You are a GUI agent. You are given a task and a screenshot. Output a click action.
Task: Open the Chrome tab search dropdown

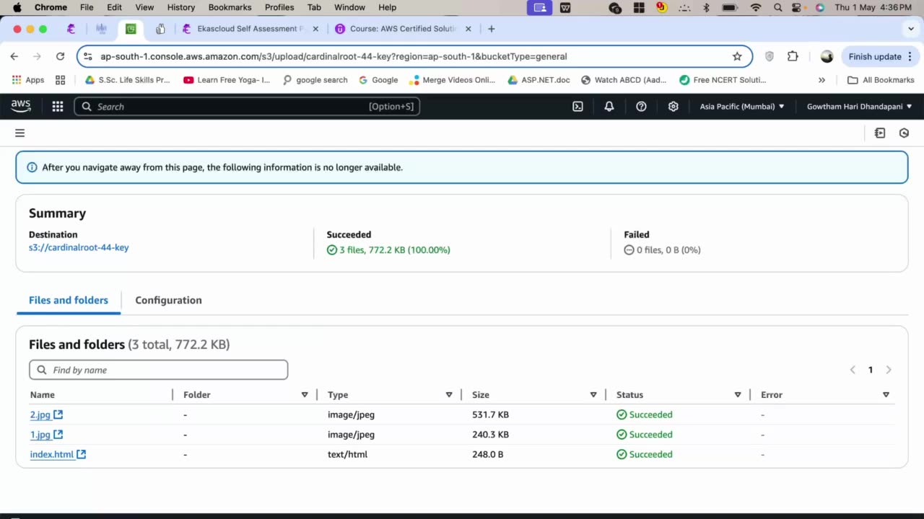911,29
